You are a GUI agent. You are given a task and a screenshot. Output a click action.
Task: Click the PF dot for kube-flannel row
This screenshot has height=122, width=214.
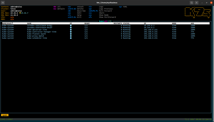(x=71, y=34)
